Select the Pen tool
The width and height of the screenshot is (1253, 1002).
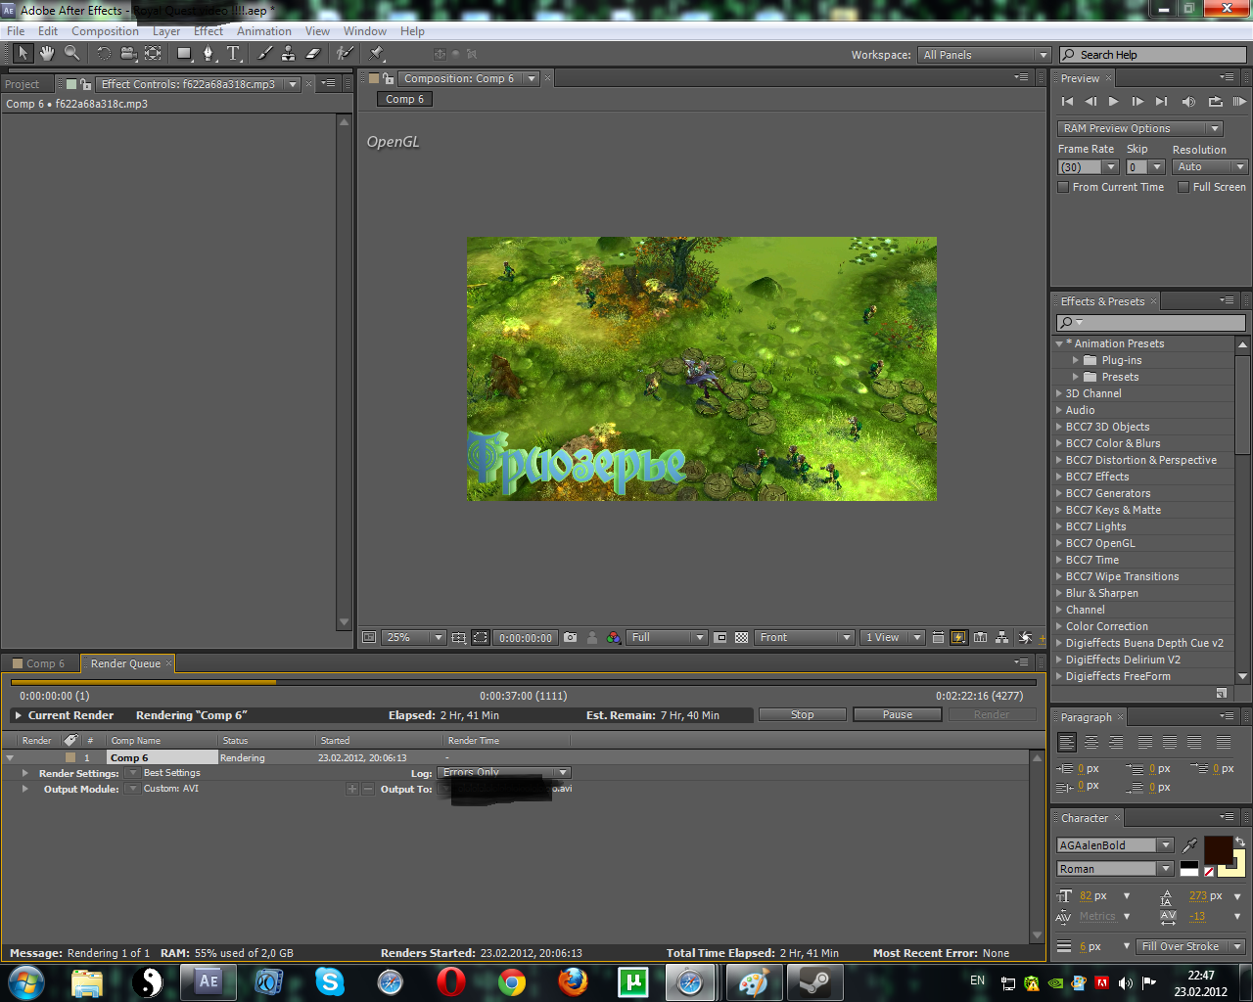click(209, 53)
